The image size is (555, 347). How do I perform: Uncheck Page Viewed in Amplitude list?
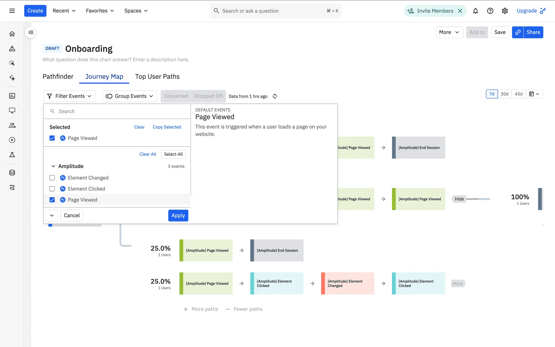[52, 200]
